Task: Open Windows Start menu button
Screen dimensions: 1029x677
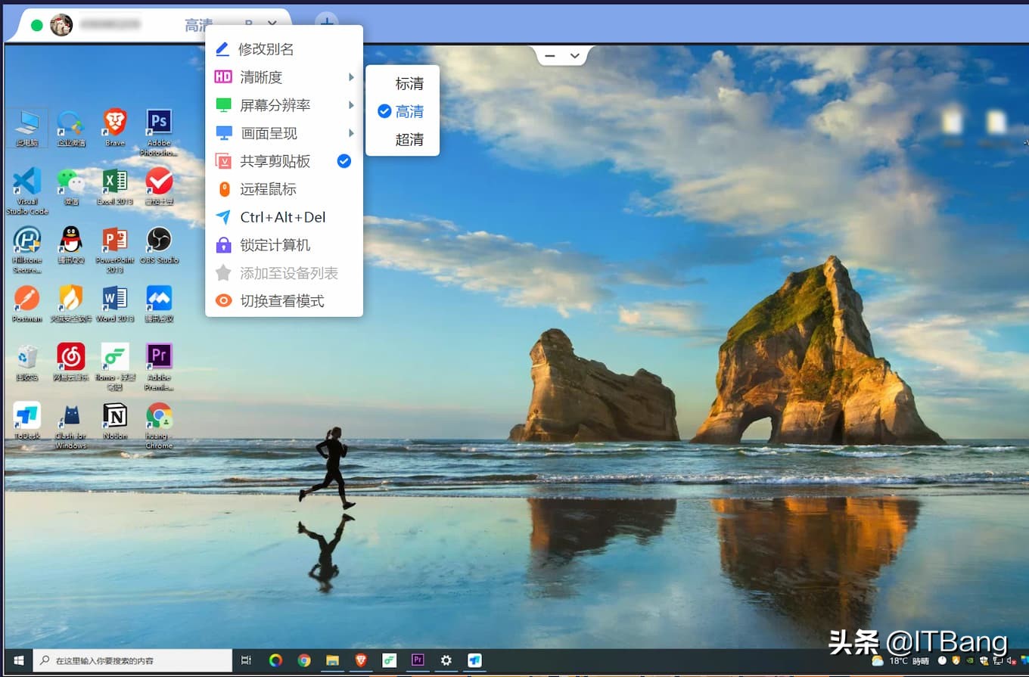Action: click(17, 660)
